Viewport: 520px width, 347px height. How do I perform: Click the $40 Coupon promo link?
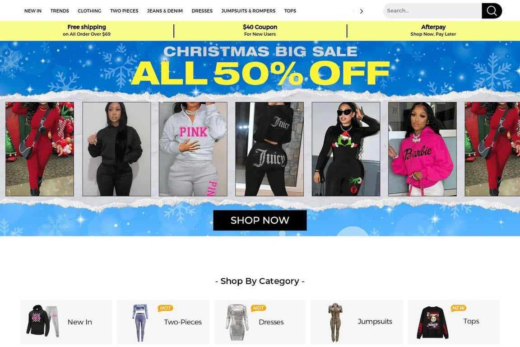pyautogui.click(x=260, y=30)
